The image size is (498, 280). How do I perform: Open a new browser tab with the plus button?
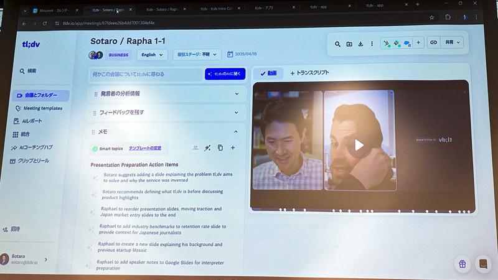(417, 4)
